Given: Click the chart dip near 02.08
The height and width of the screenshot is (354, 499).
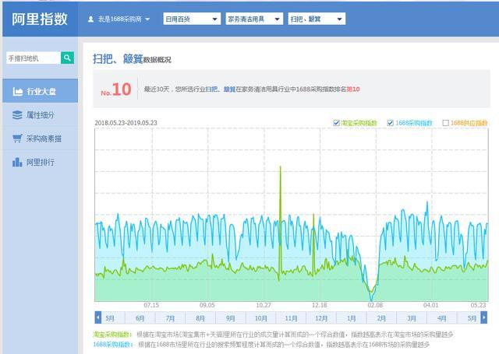Looking at the screenshot, I should (371, 296).
